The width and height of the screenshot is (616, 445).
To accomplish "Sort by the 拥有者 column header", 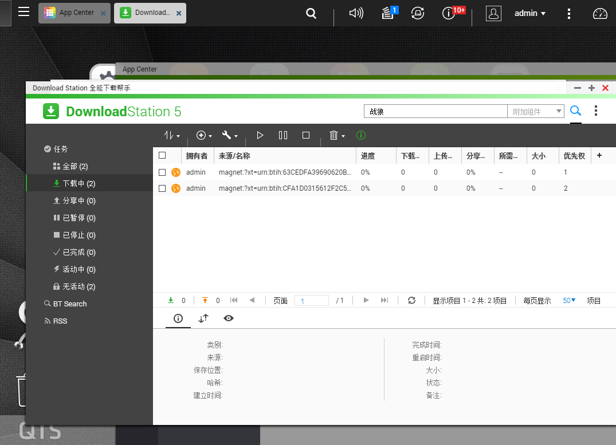I will (197, 156).
